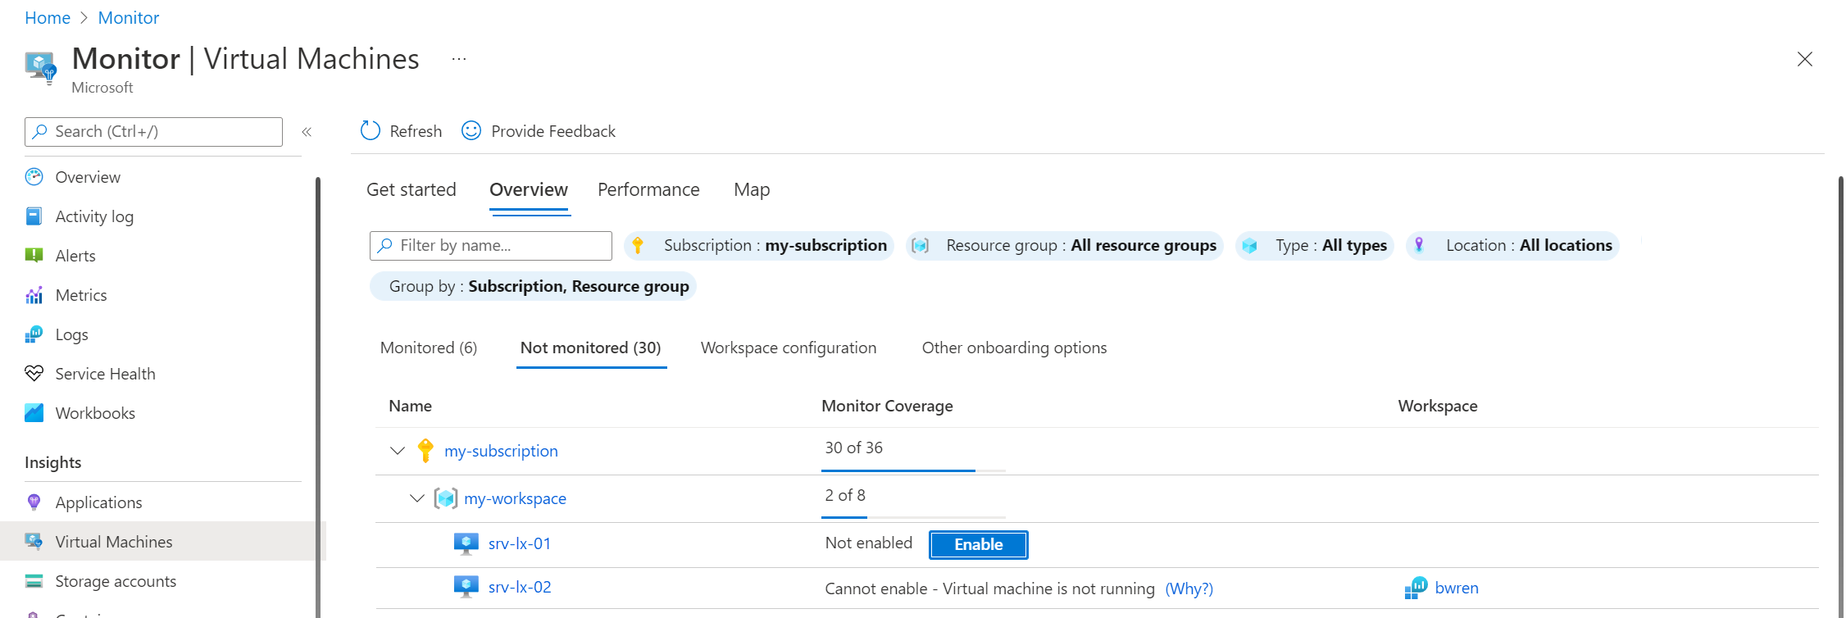Switch to the Performance tab

pos(648,190)
